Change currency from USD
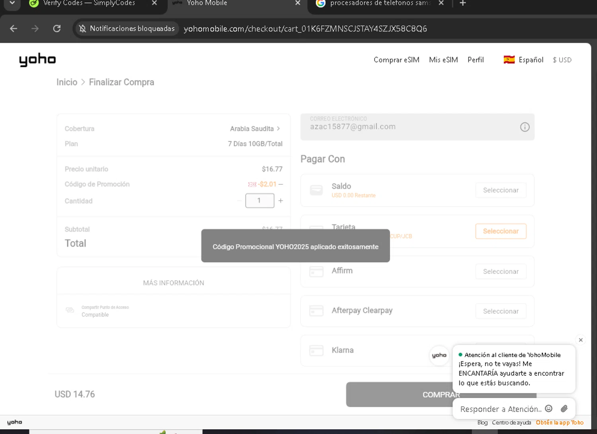597x434 pixels. [x=562, y=60]
